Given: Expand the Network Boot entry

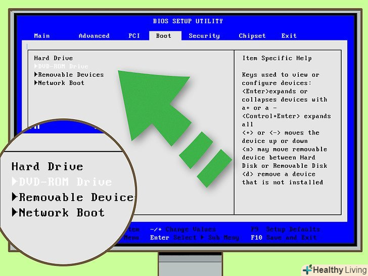Looking at the screenshot, I should pos(59,83).
